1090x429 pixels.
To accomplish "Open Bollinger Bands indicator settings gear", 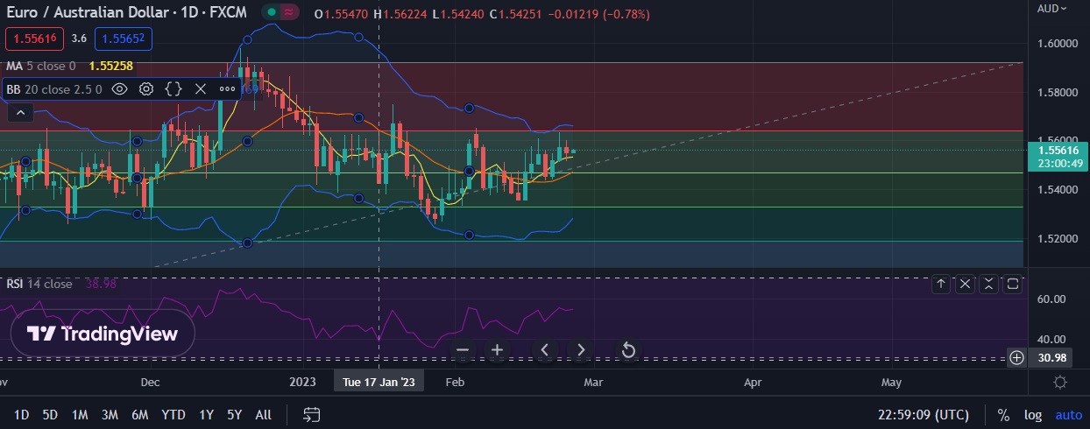I will [x=146, y=88].
